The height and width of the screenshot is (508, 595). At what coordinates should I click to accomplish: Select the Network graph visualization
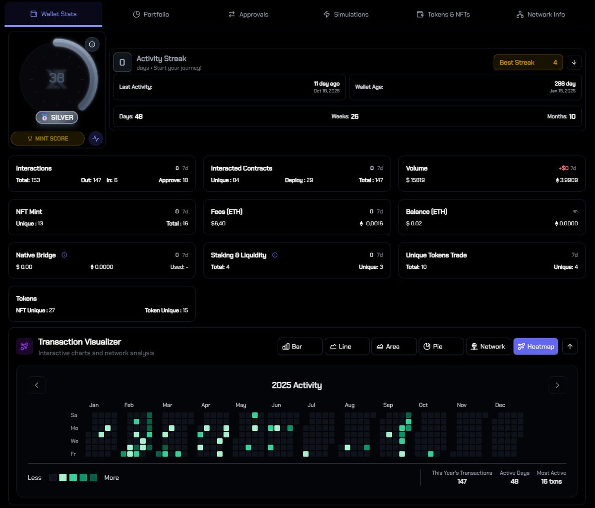click(x=488, y=346)
